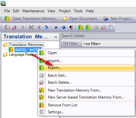Click New Project button
136x118 pixels.
pos(118,19)
